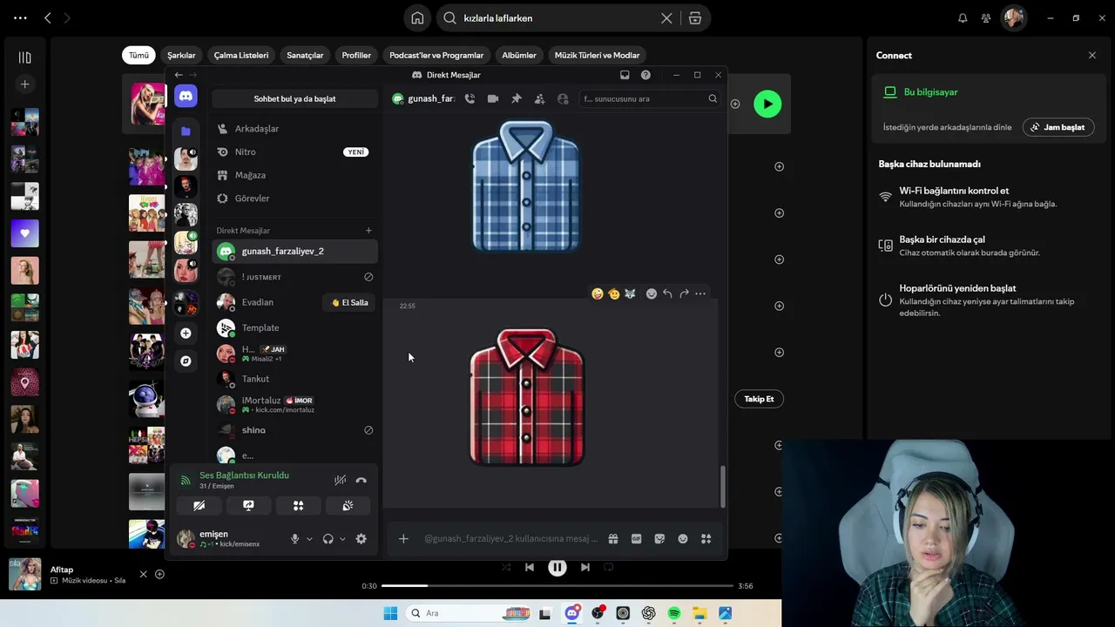Open Mağaza in Discord sidebar

[294, 175]
